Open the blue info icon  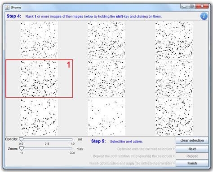pos(204,16)
